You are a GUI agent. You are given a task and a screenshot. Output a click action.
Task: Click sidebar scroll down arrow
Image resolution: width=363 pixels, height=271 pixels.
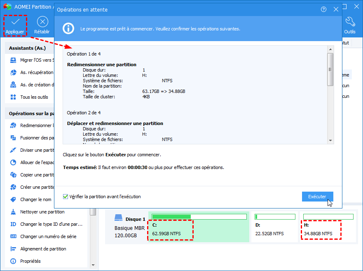(x=93, y=265)
